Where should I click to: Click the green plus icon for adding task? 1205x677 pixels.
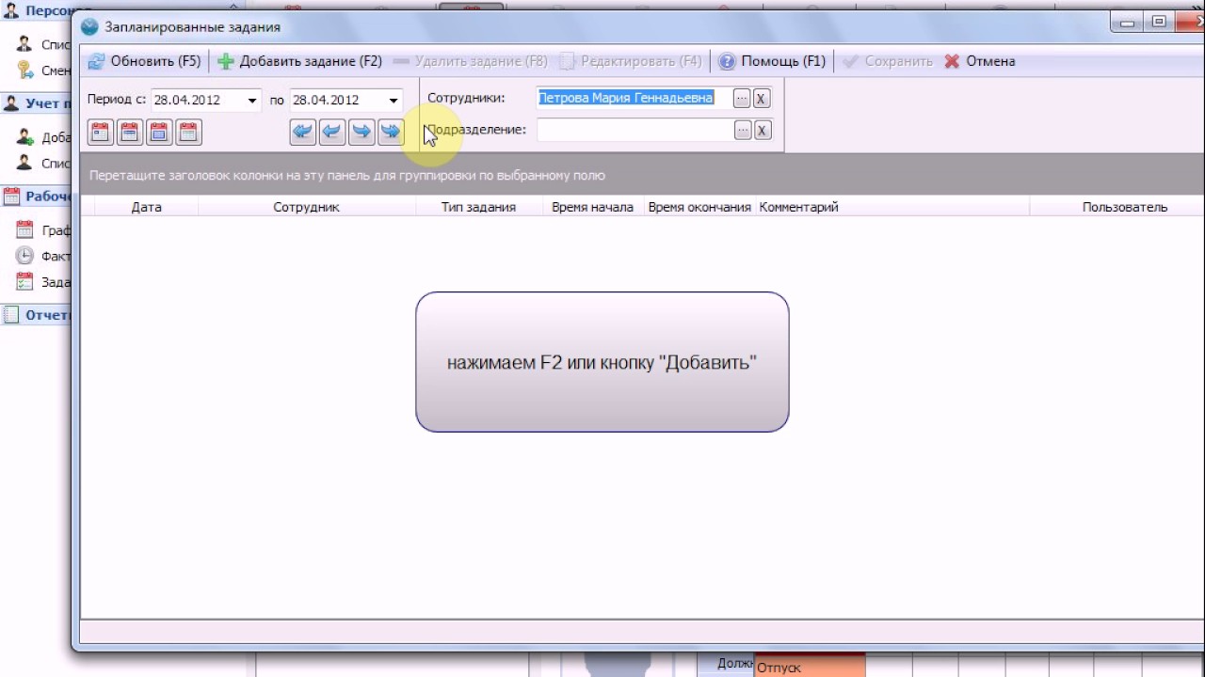coord(226,61)
